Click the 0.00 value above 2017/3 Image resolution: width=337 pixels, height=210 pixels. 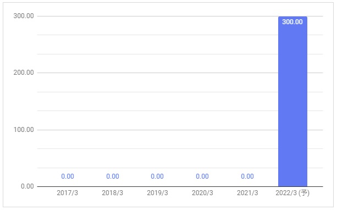tap(68, 176)
